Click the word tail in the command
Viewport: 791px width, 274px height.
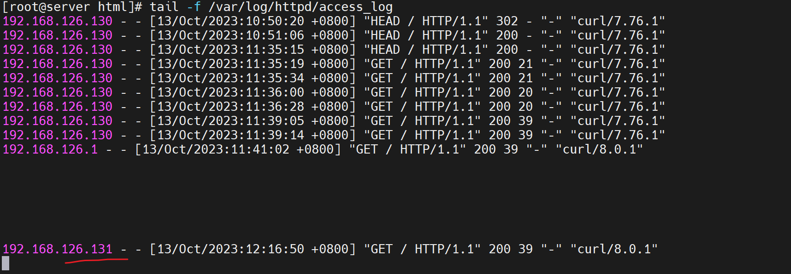coord(164,7)
